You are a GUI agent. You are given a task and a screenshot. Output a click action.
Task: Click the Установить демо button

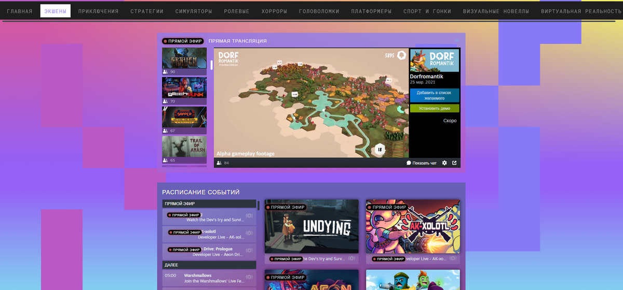pos(435,109)
